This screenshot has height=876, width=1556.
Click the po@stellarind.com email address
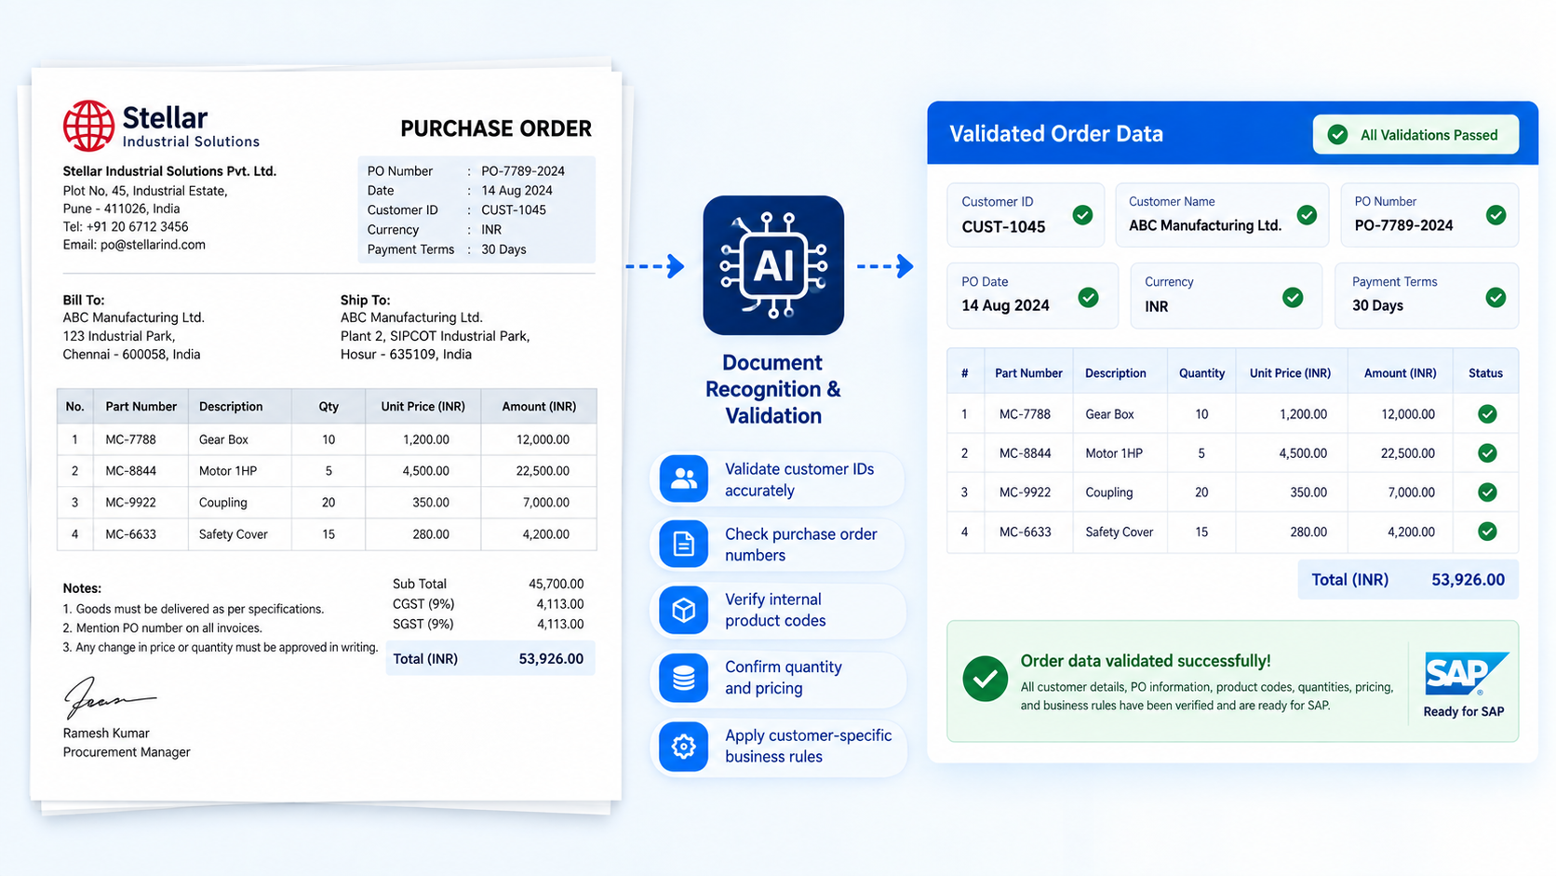tap(153, 245)
